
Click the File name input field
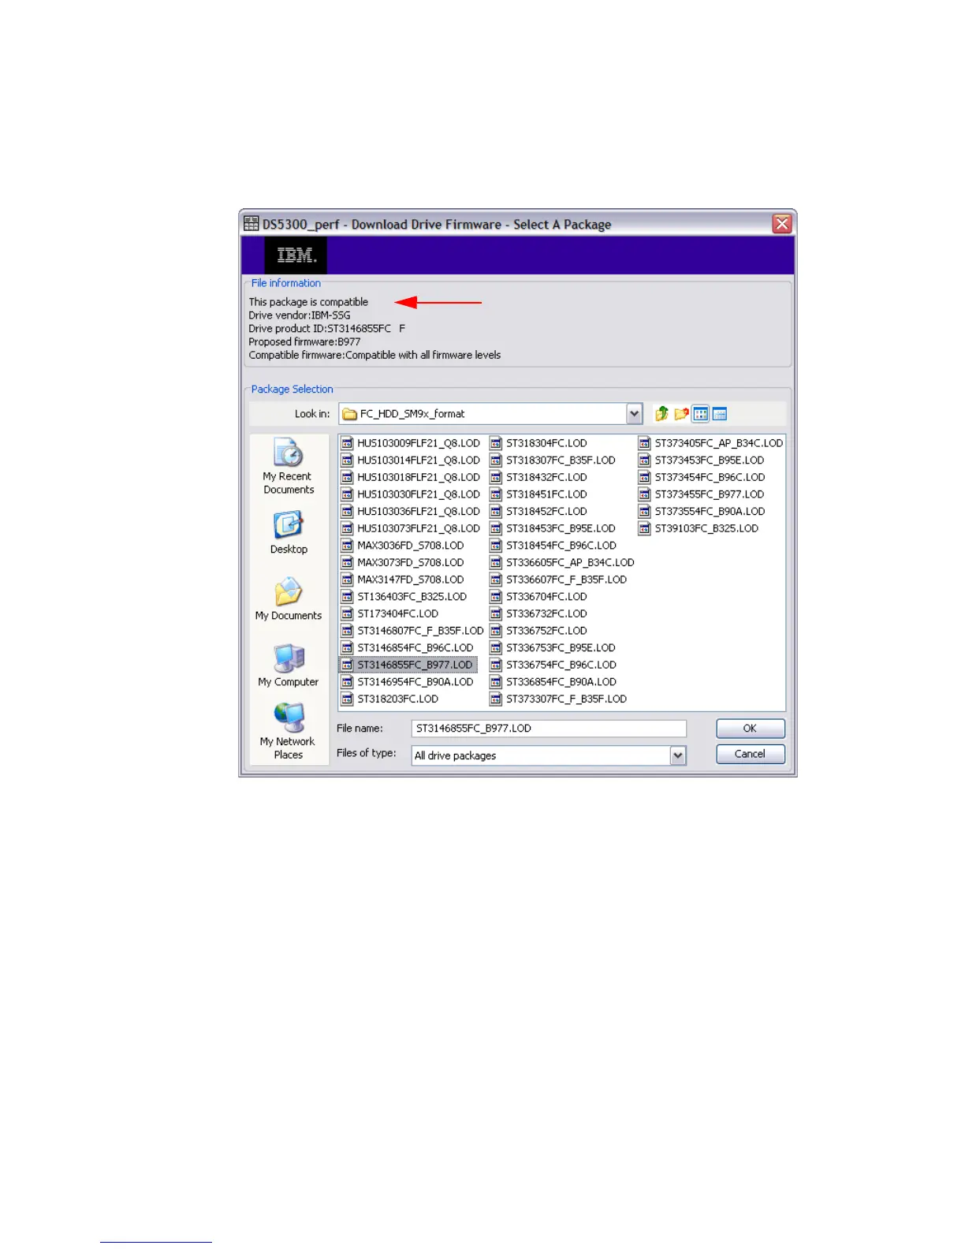pos(549,729)
